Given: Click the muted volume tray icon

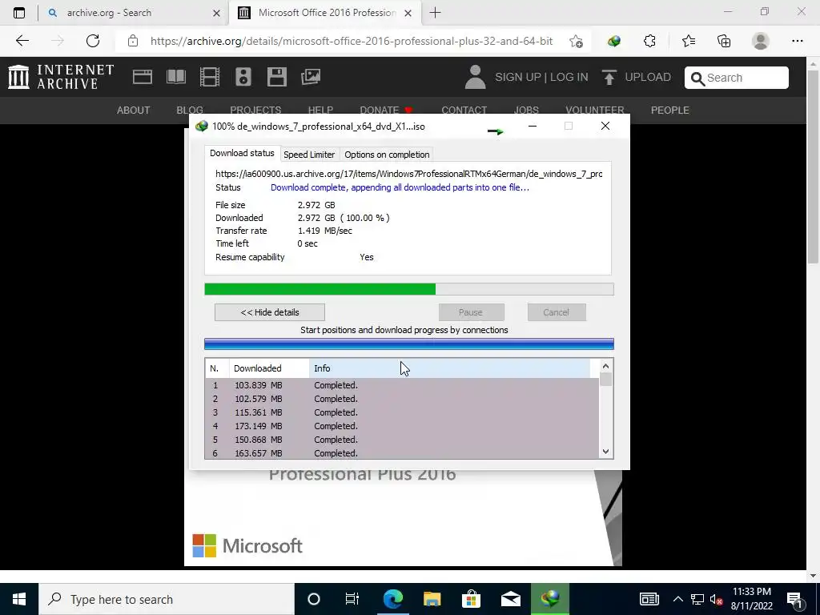Looking at the screenshot, I should pyautogui.click(x=716, y=599).
